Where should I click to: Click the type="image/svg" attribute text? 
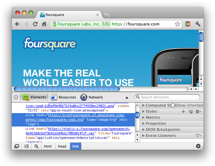point(102,119)
